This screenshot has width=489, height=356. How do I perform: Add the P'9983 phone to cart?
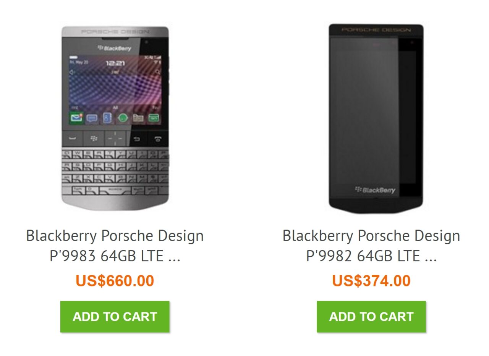coord(115,317)
